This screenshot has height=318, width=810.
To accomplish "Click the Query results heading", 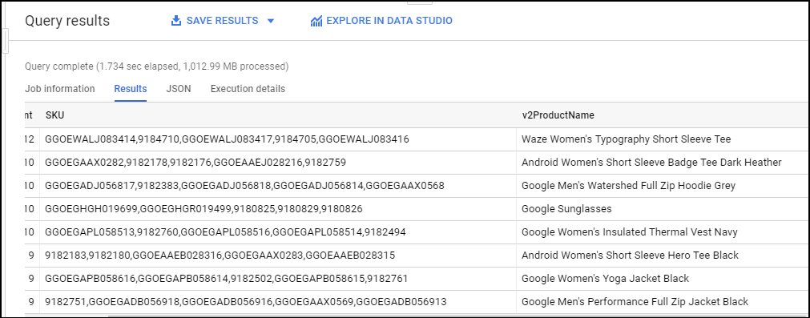I will click(x=67, y=21).
